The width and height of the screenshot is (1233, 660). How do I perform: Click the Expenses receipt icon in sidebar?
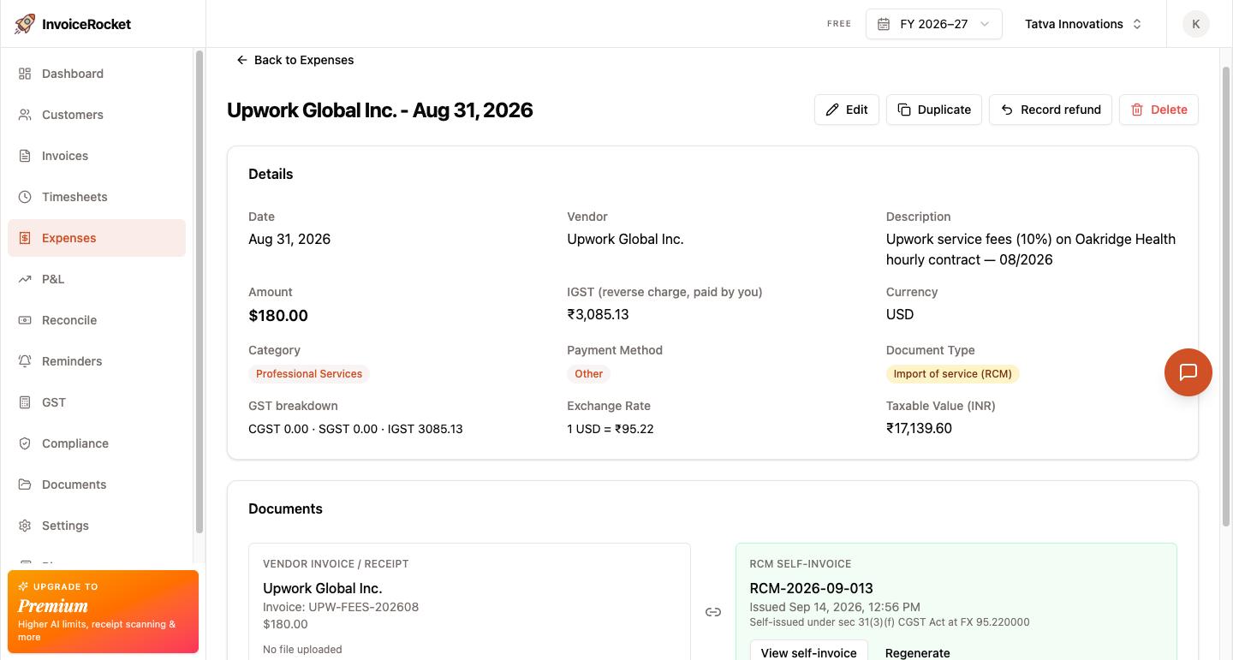25,238
